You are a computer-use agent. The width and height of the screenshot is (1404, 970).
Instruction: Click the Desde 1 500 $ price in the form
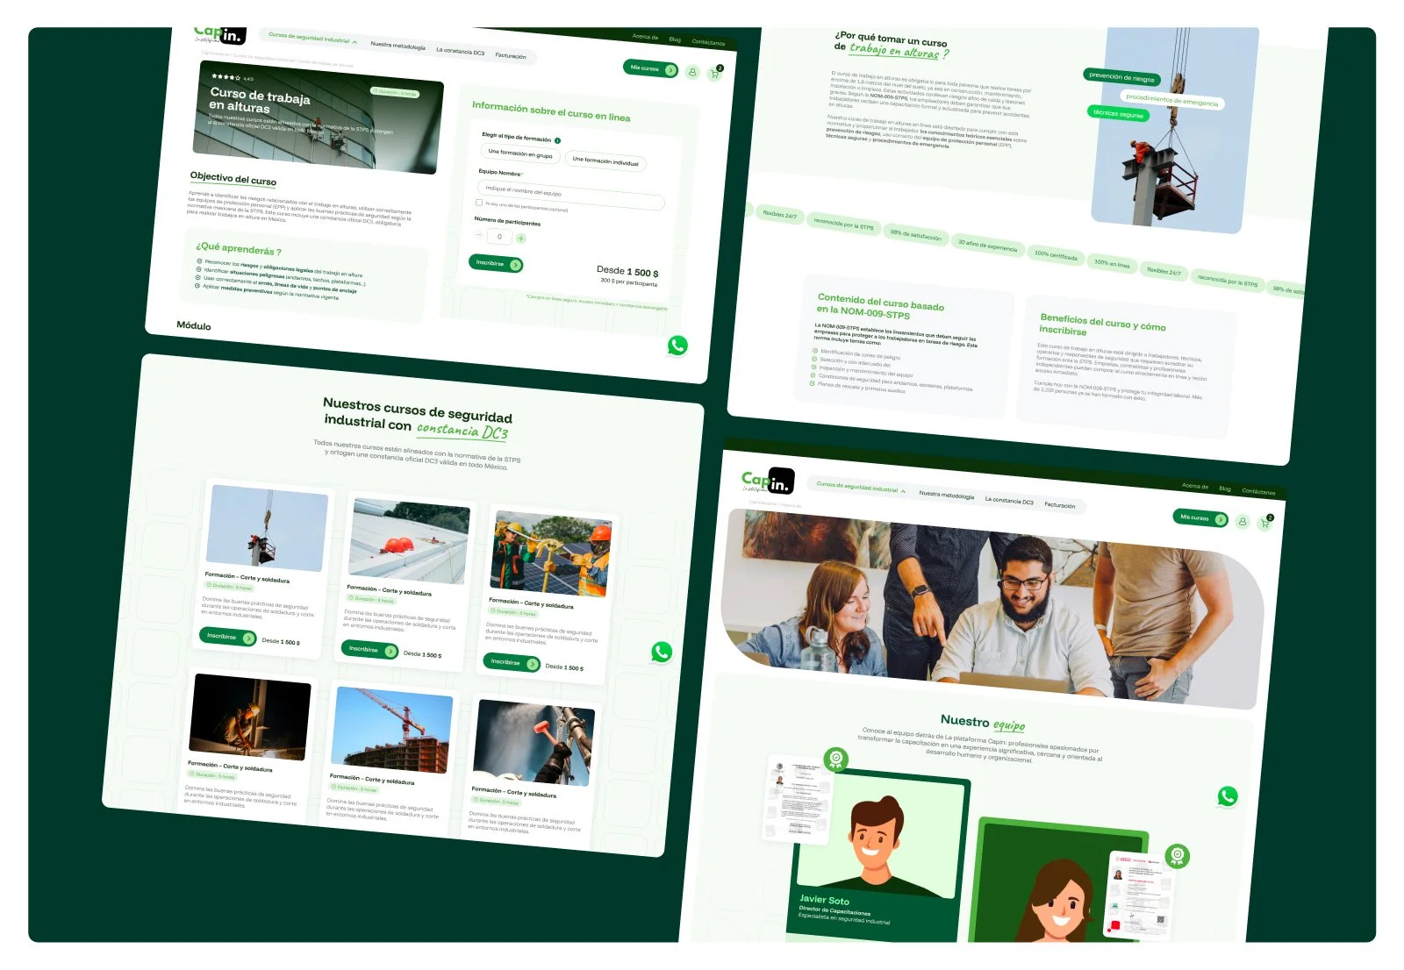tap(627, 272)
